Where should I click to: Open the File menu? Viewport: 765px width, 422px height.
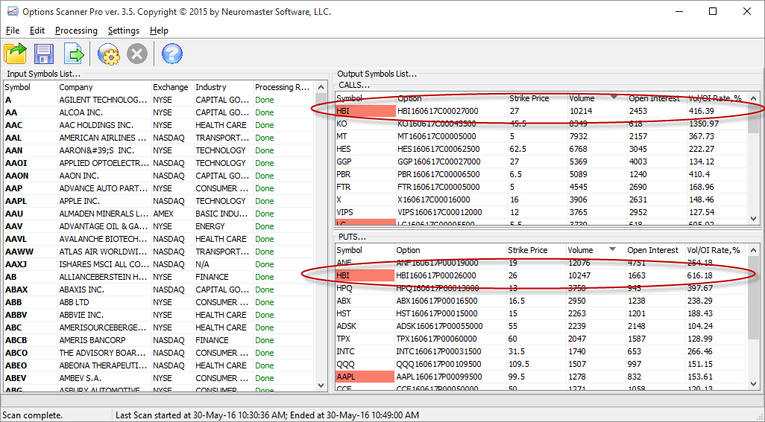click(13, 31)
